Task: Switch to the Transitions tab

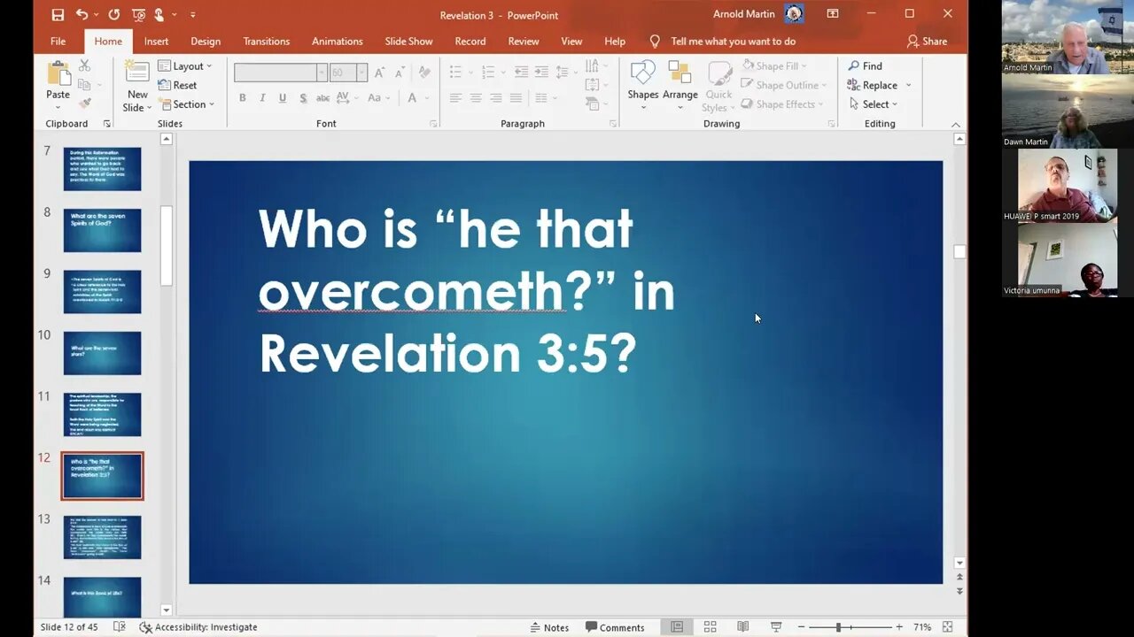Action: [x=267, y=41]
